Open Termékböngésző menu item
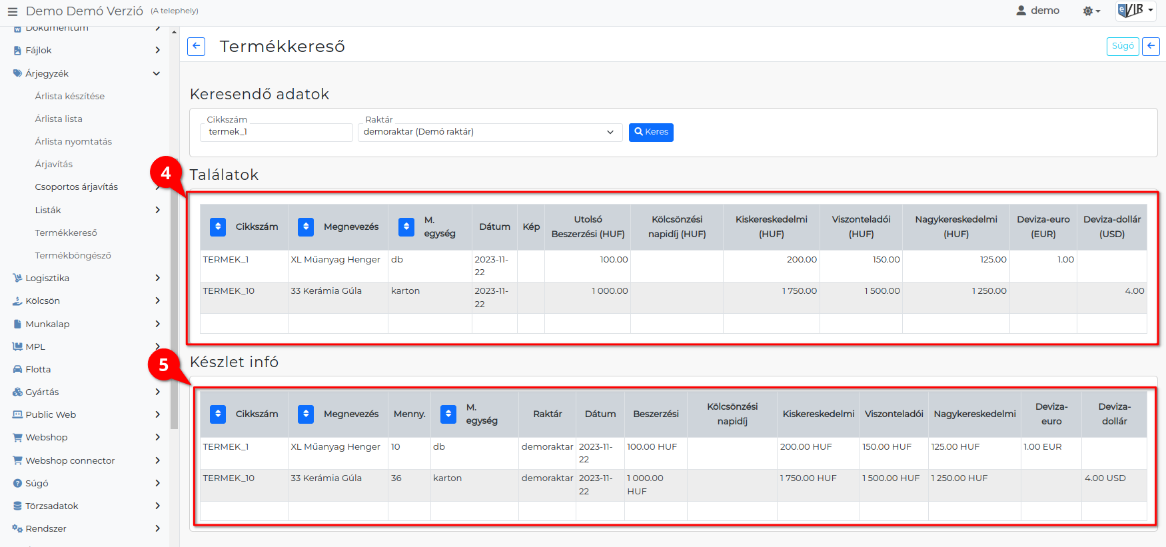This screenshot has width=1166, height=547. click(73, 255)
